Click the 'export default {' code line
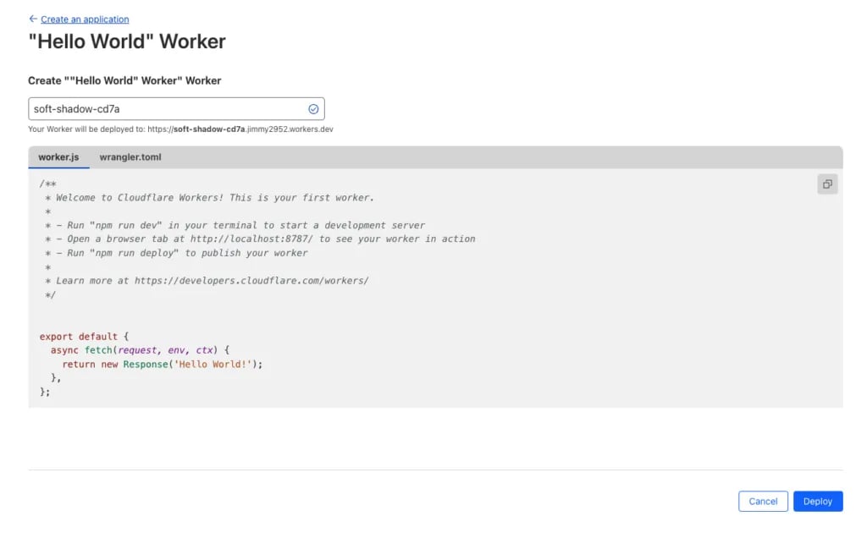 [84, 337]
